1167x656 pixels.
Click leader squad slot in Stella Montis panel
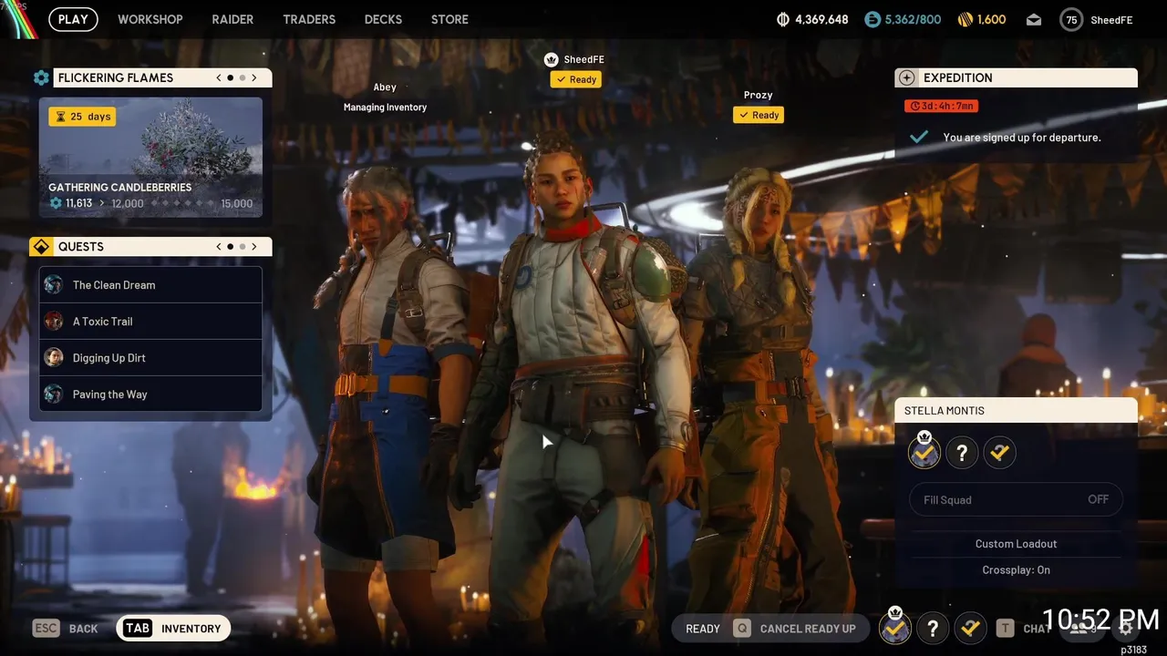pyautogui.click(x=924, y=451)
